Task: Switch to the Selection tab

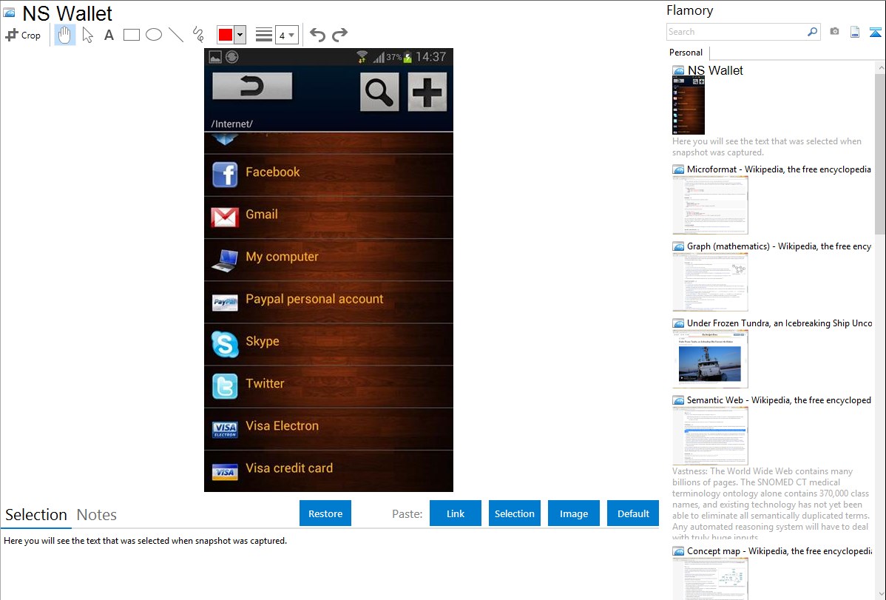Action: [36, 515]
